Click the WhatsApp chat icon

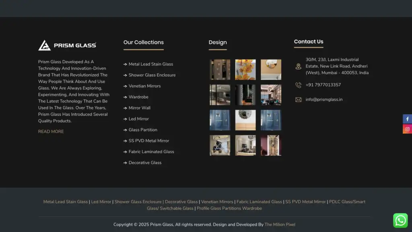pyautogui.click(x=400, y=220)
